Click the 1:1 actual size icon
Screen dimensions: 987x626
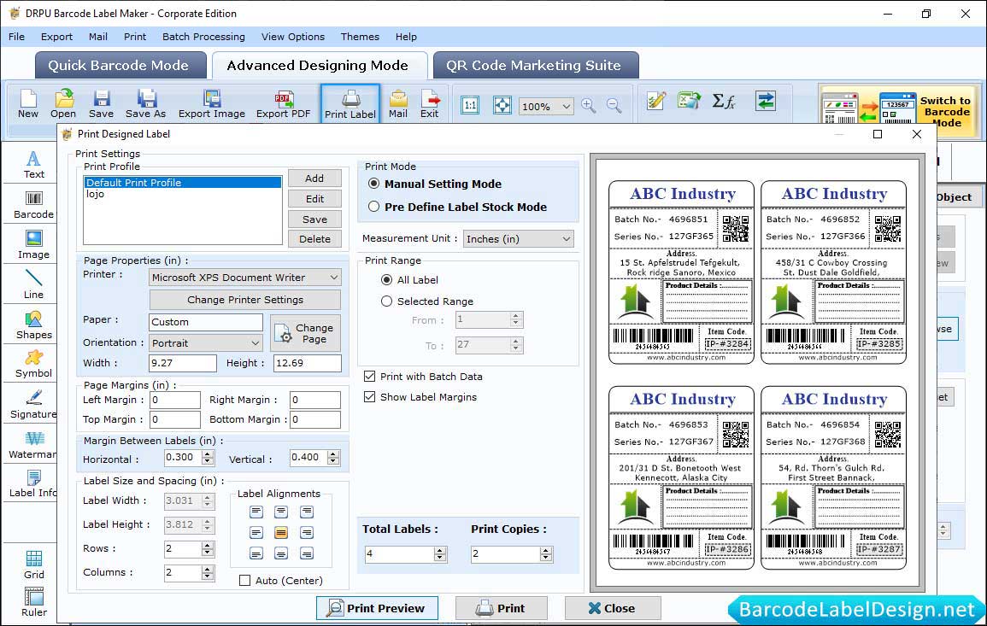pyautogui.click(x=470, y=105)
